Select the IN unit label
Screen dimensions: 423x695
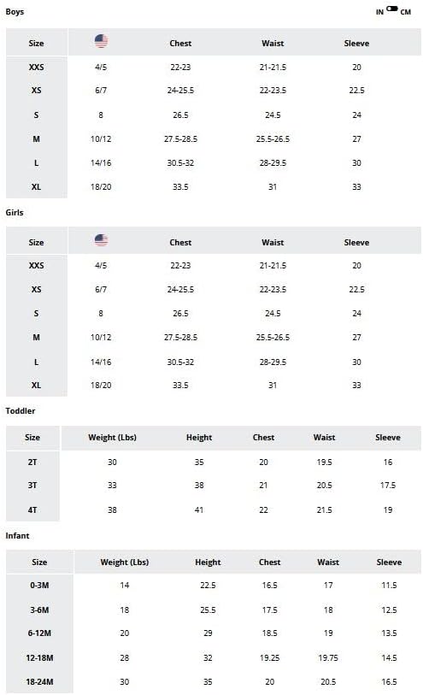click(379, 13)
